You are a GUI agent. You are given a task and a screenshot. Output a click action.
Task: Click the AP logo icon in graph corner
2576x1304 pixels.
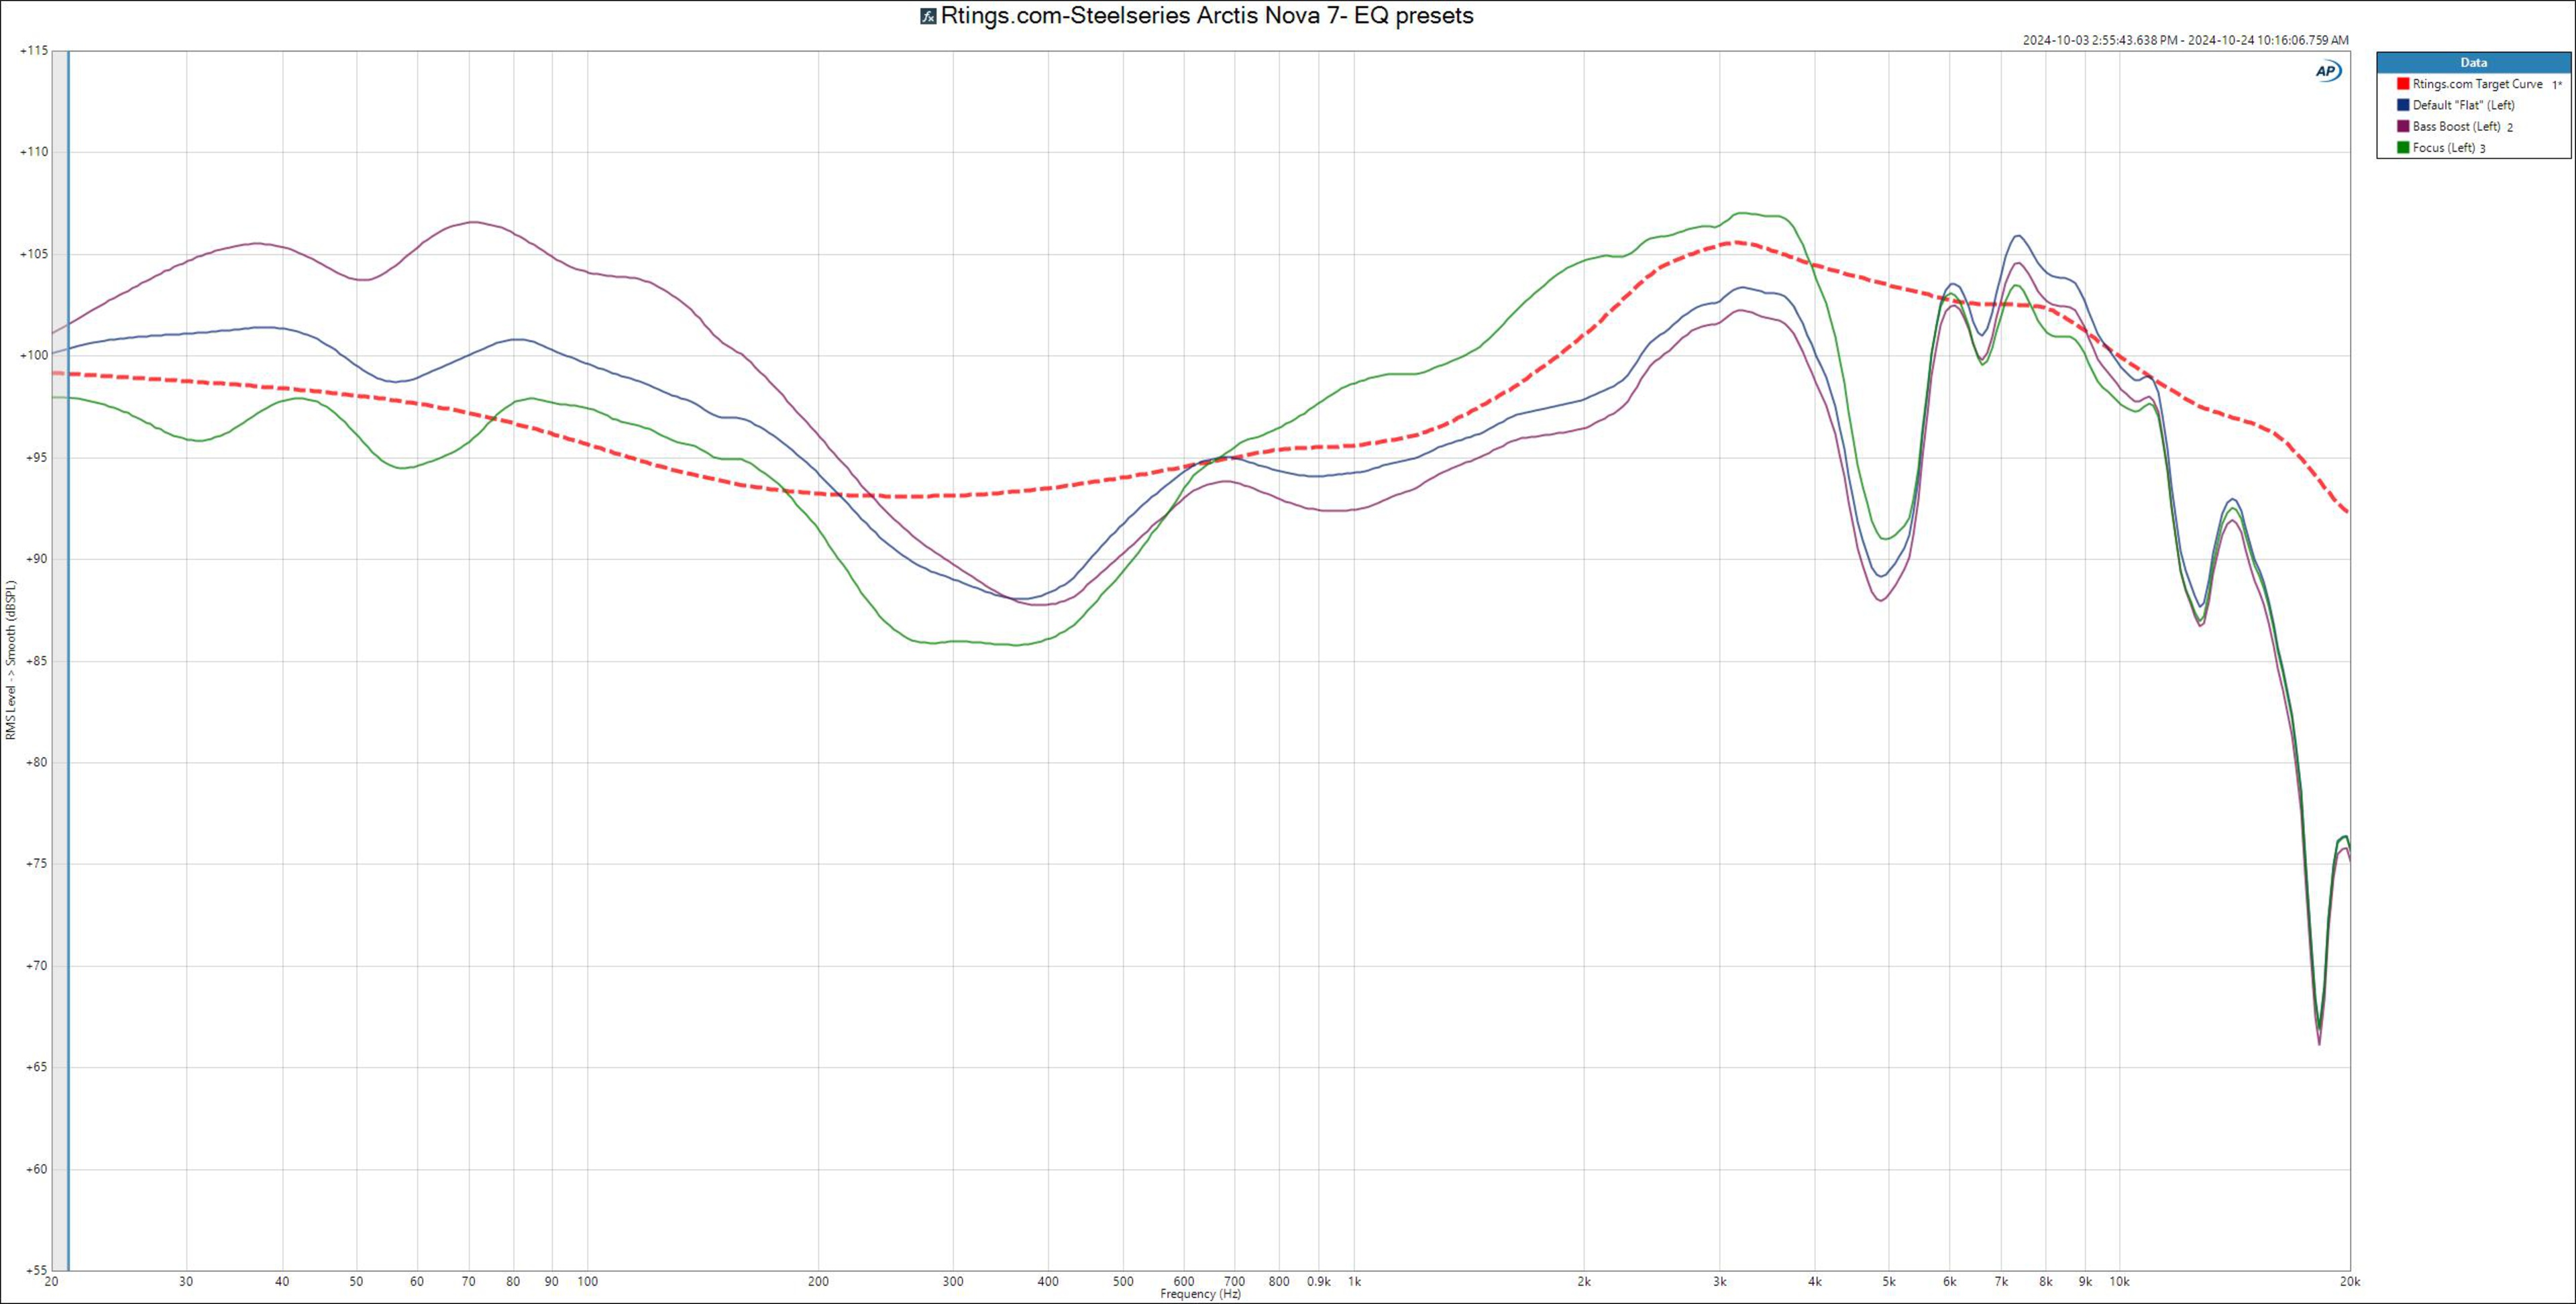[2328, 71]
